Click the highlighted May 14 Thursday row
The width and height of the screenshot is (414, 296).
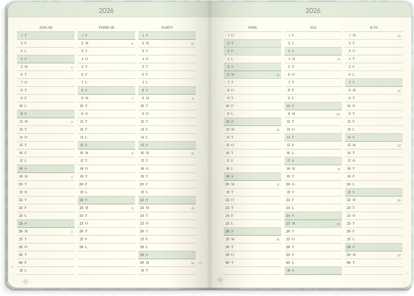313,137
